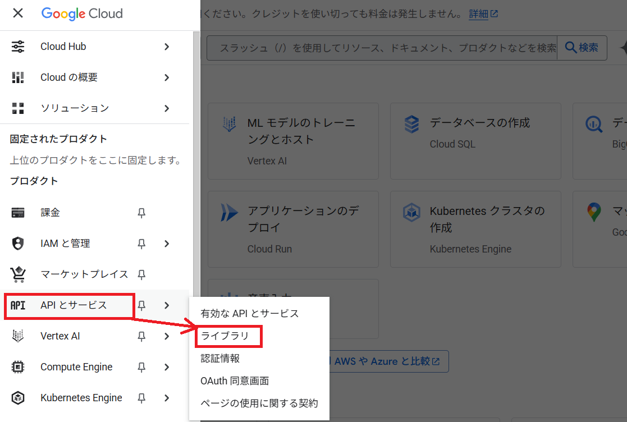Click the Google Maps pin icon
Screen dimensions: 627x422
tap(594, 212)
